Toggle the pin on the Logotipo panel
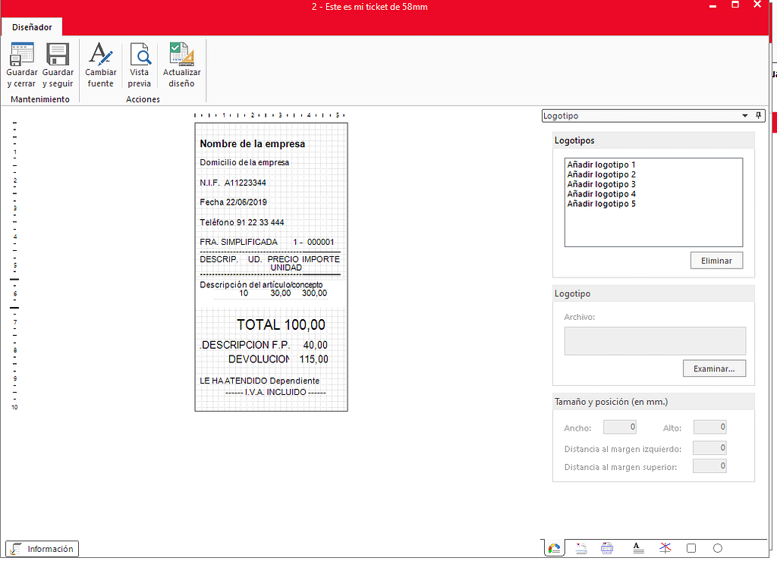 pos(758,116)
